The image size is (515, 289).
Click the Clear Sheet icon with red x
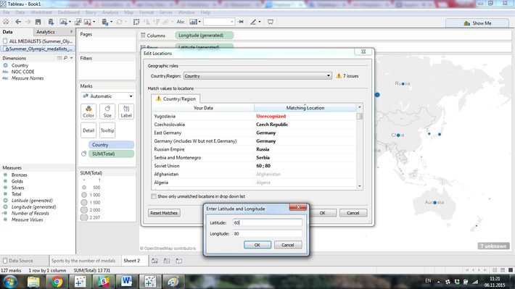(87, 22)
